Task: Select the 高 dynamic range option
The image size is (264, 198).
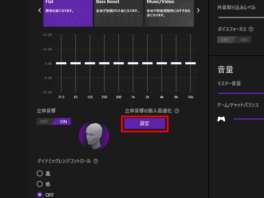Action: (40, 174)
